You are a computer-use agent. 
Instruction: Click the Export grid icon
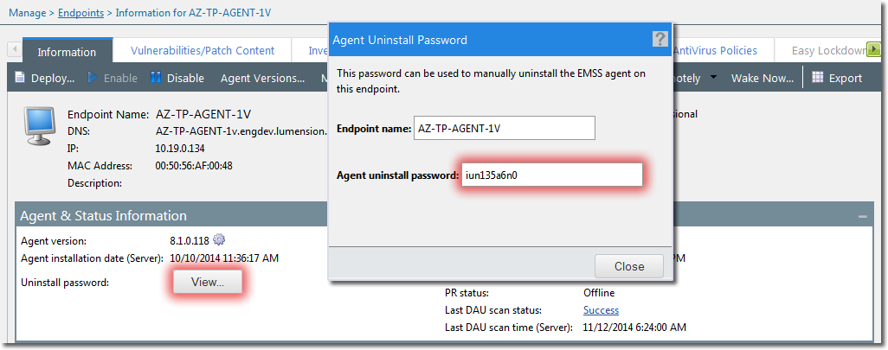tap(817, 78)
